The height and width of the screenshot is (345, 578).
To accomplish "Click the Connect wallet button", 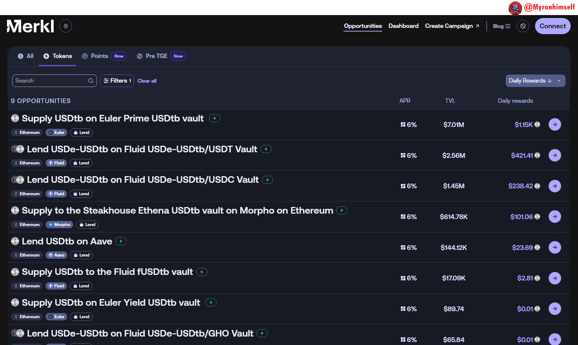I will pyautogui.click(x=553, y=26).
